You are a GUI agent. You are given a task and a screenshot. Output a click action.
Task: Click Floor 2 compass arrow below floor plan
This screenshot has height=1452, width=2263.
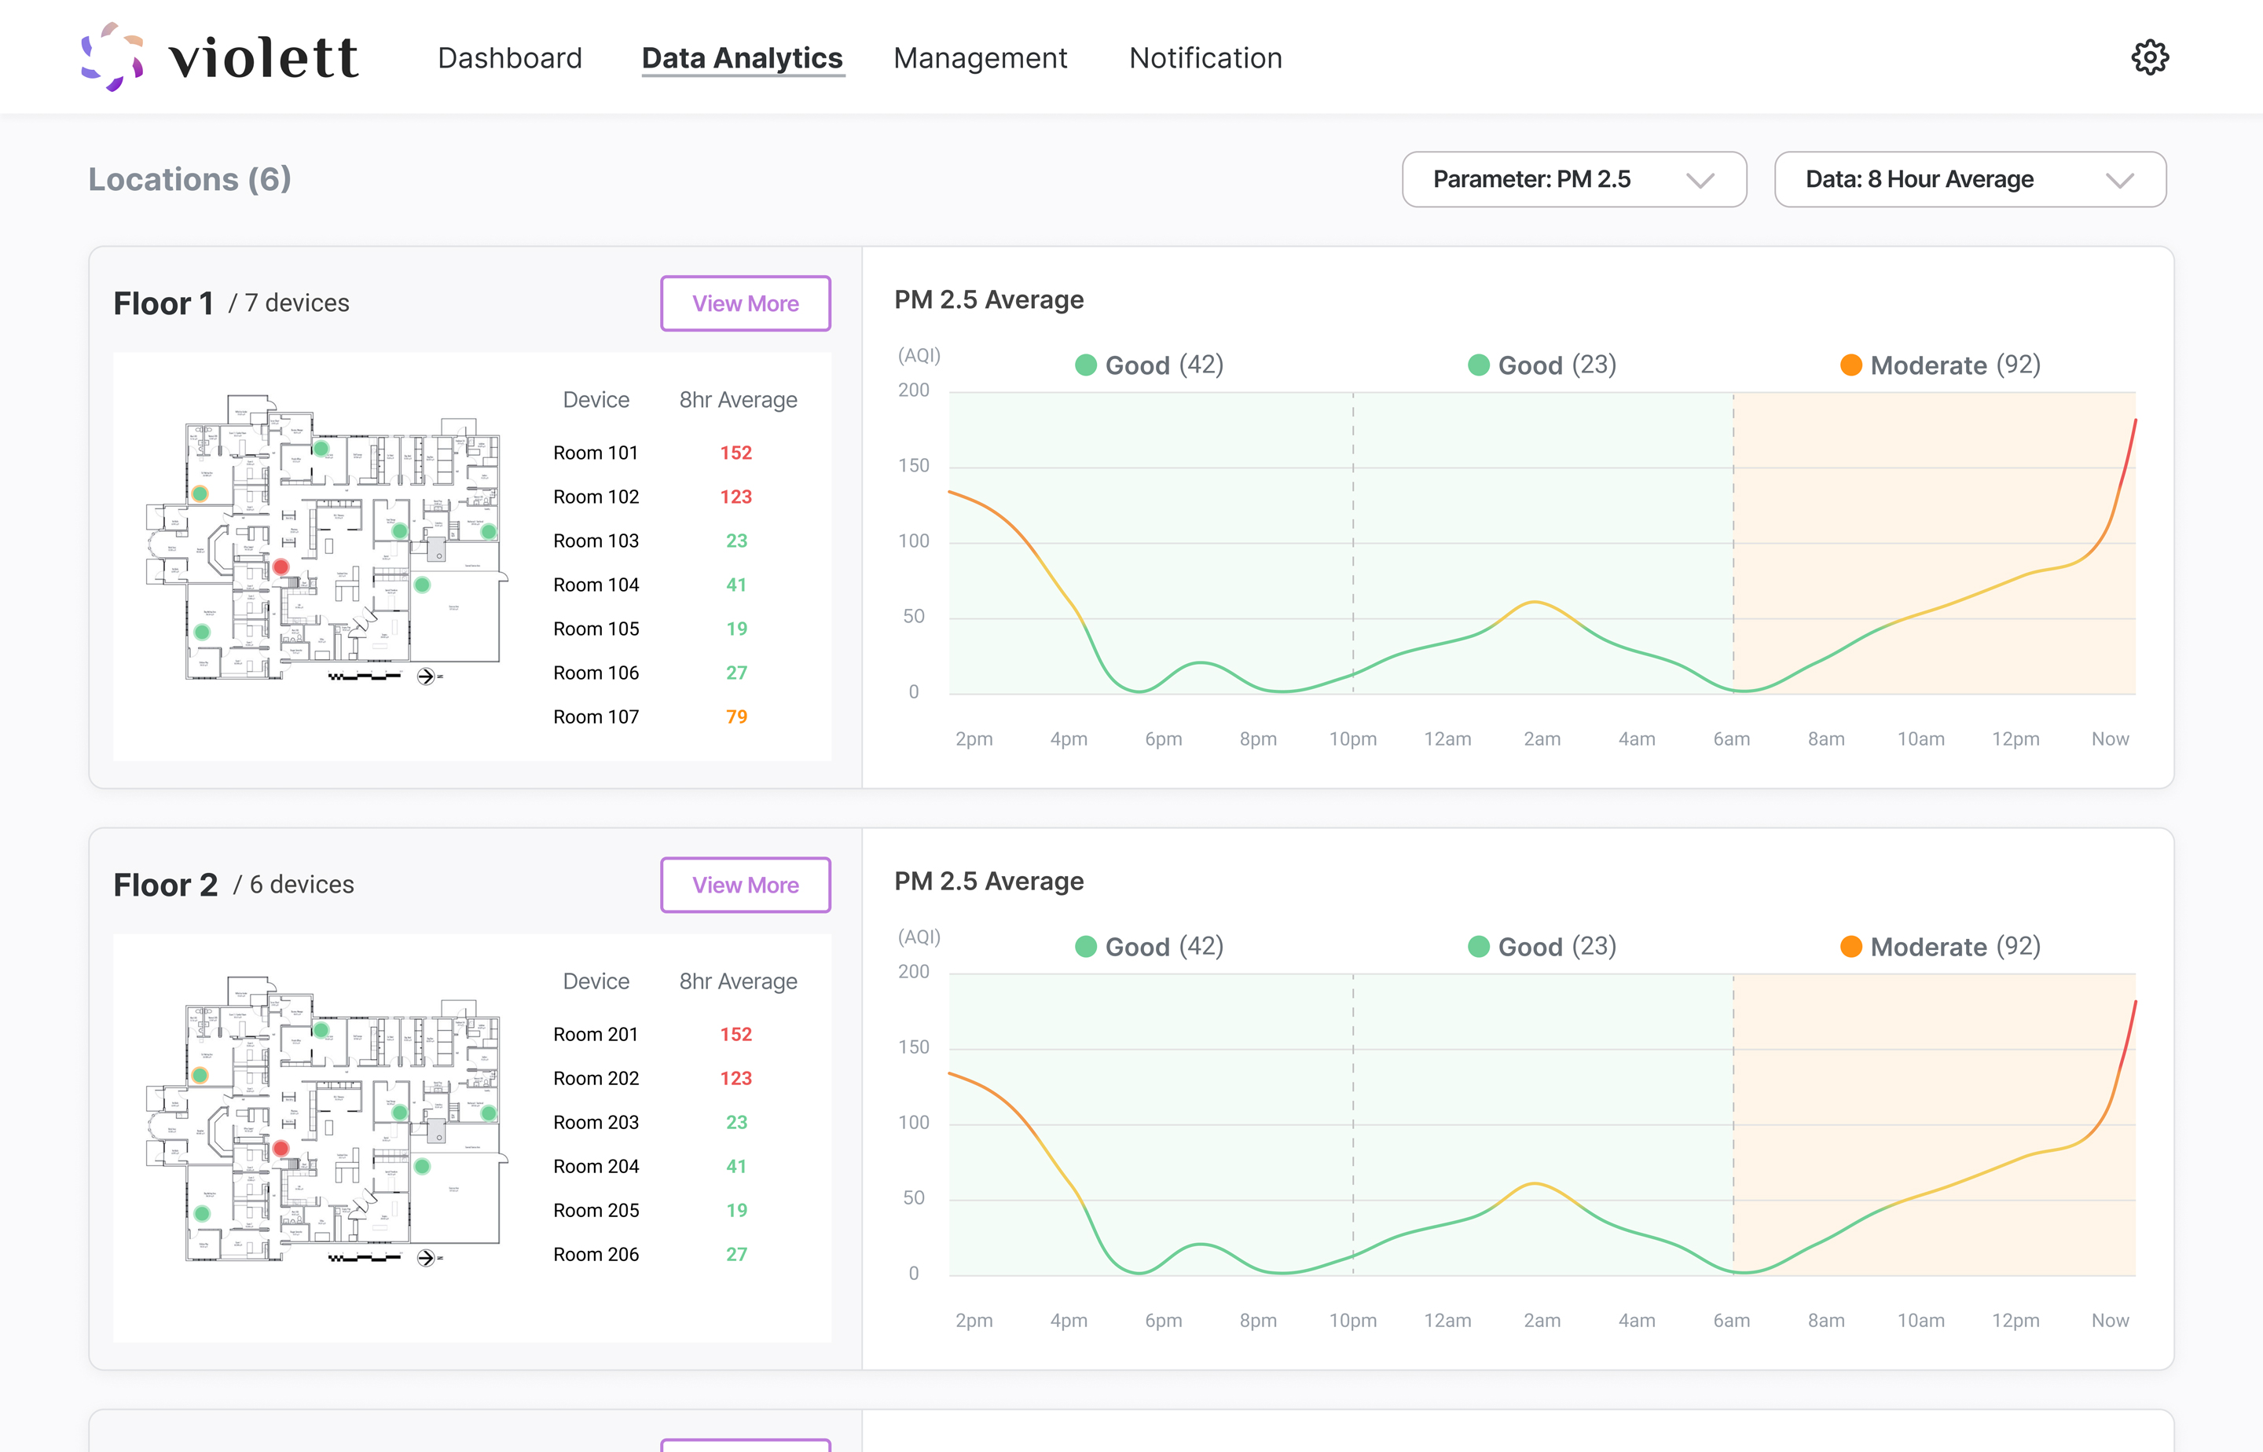point(425,1258)
